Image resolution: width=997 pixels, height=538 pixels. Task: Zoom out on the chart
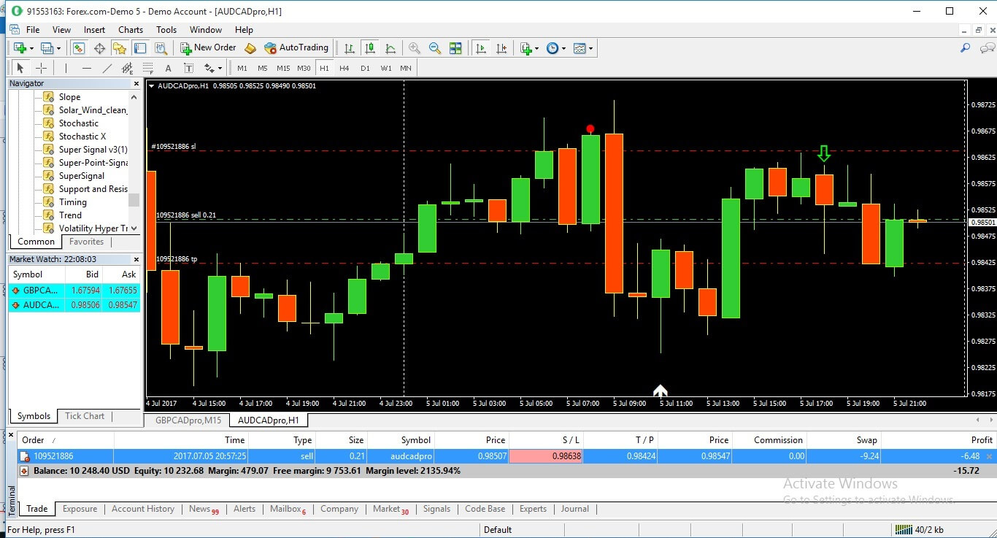click(435, 48)
